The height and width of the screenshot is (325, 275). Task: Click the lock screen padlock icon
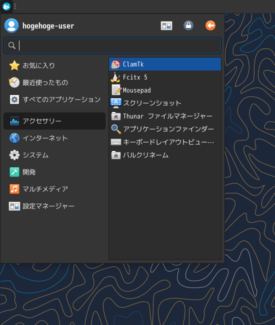pos(188,25)
